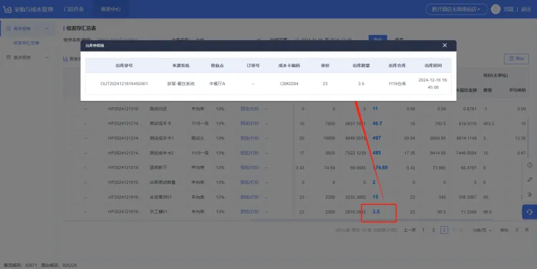
Task: Click the blue headset support button
Action: 529,212
